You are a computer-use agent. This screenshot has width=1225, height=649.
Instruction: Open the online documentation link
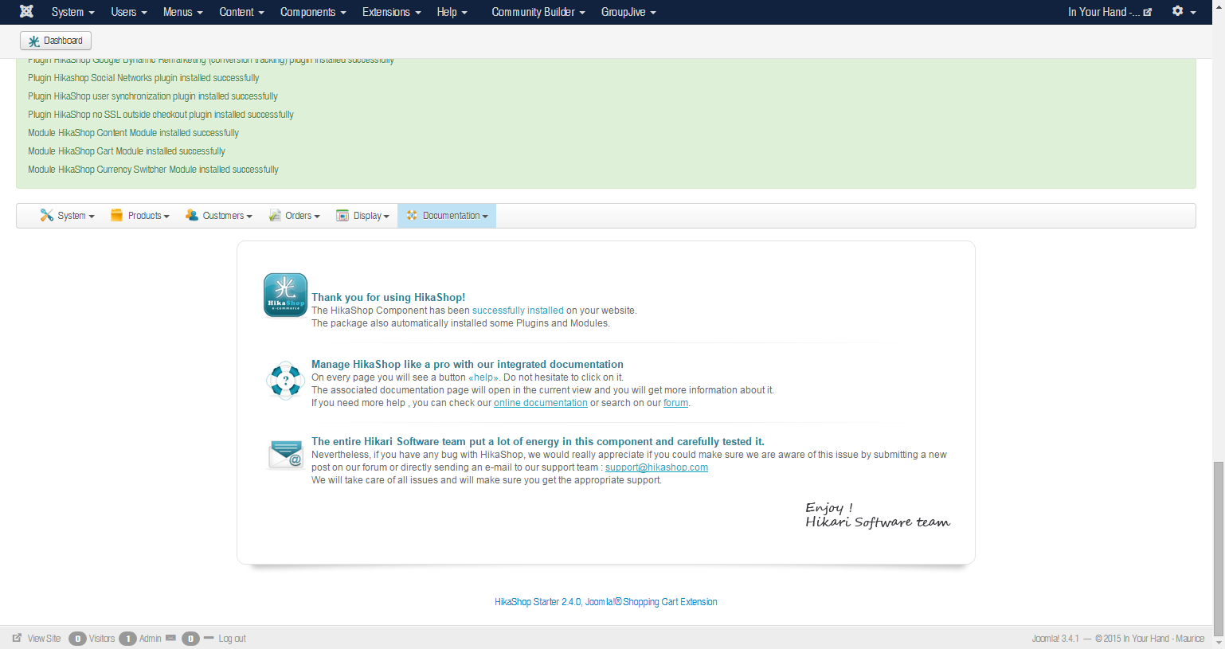541,403
